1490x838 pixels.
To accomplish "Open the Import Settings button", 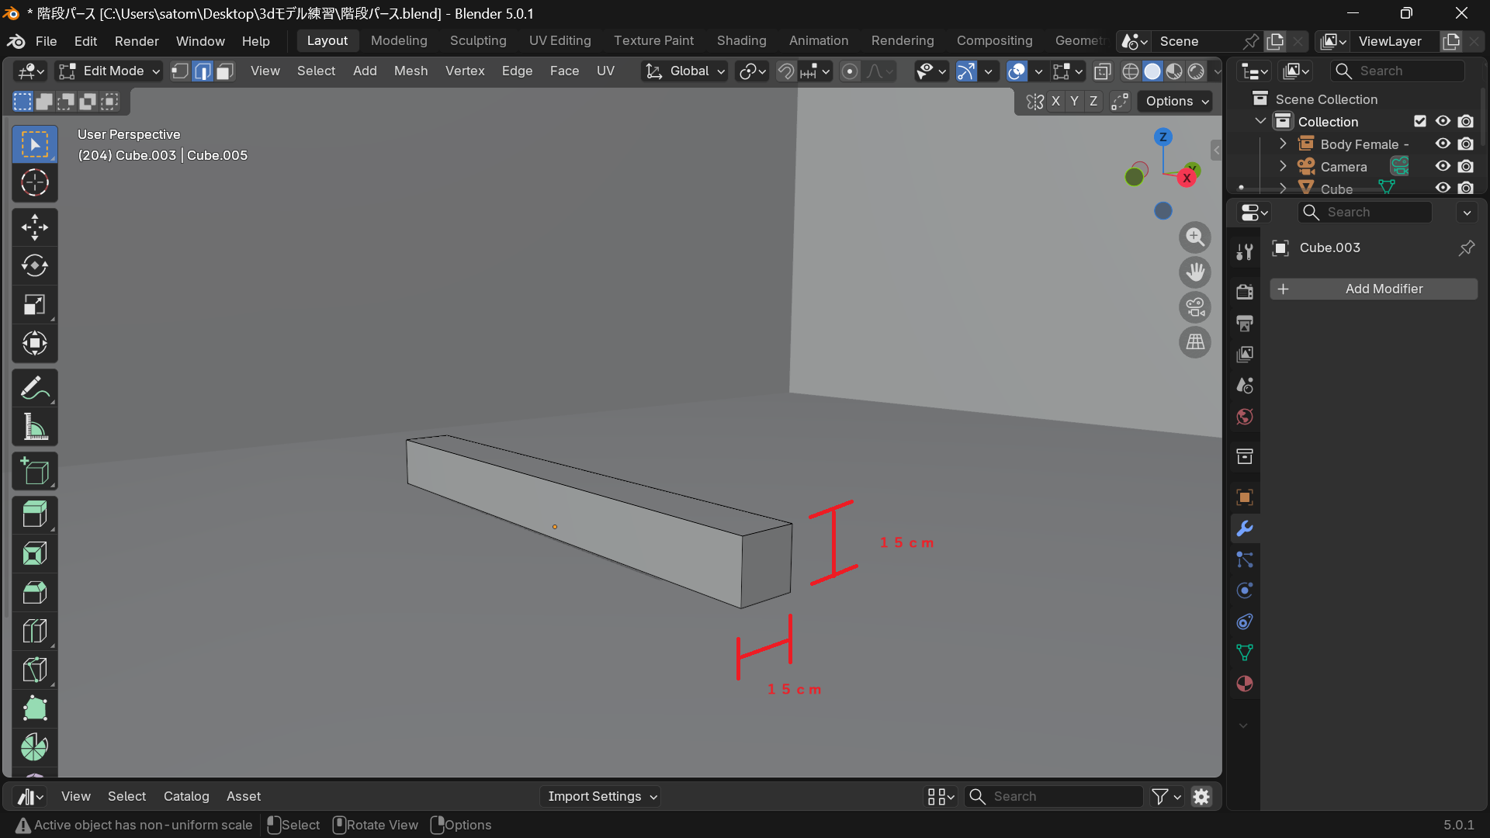I will pos(600,796).
